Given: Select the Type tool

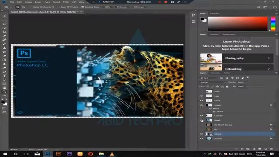Looking at the screenshot, I should pos(4,76).
